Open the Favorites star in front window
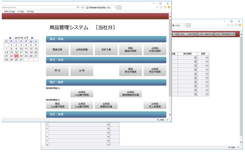The width and height of the screenshot is (245, 152). tap(161, 7)
